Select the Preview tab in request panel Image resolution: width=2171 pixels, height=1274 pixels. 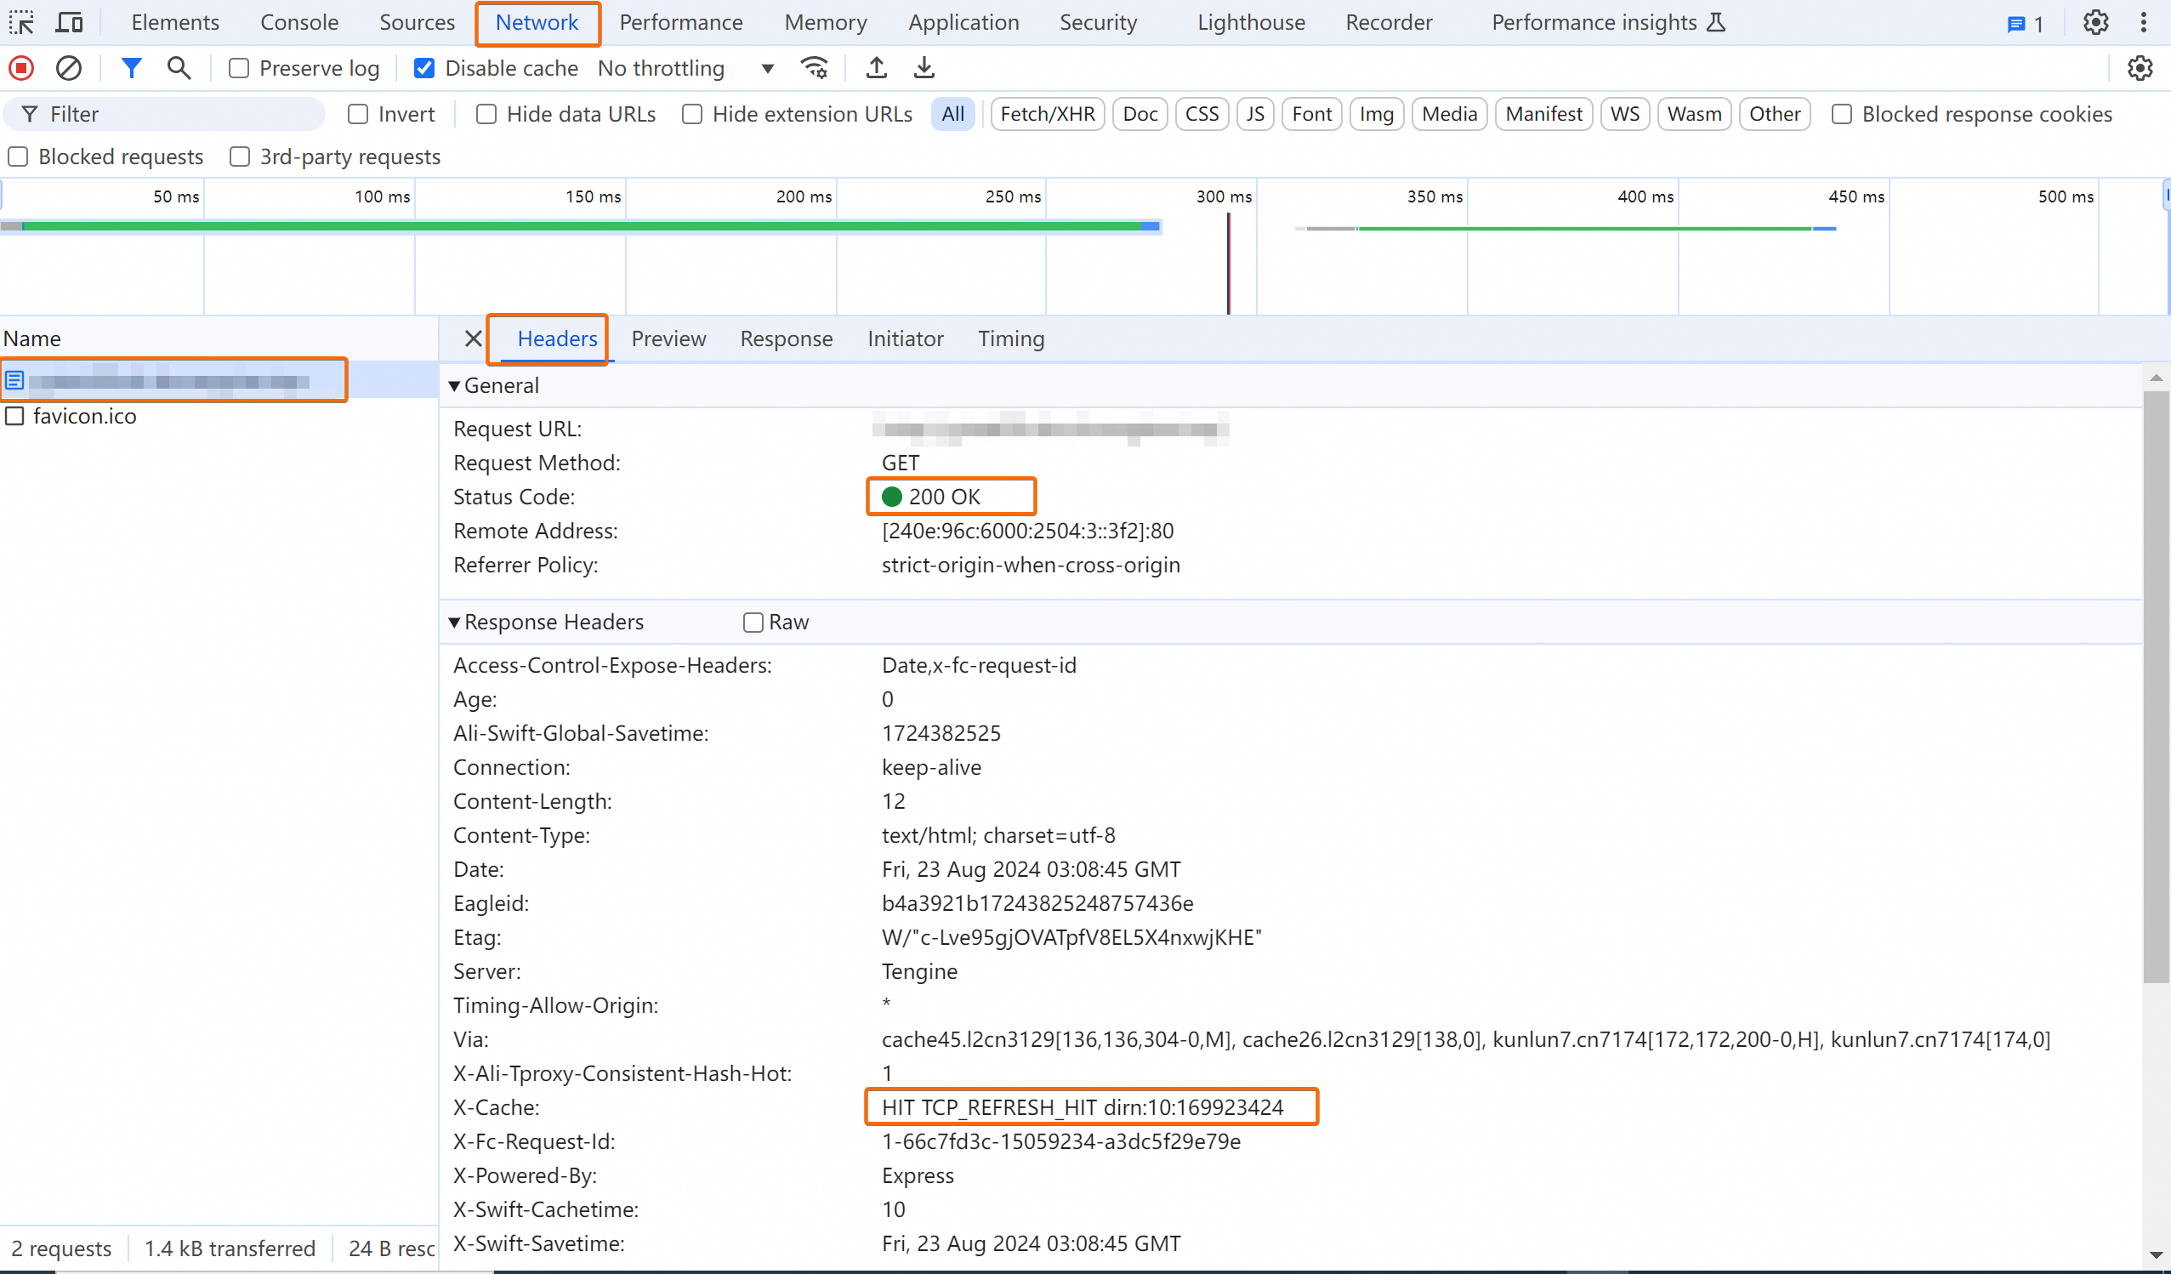pos(667,338)
